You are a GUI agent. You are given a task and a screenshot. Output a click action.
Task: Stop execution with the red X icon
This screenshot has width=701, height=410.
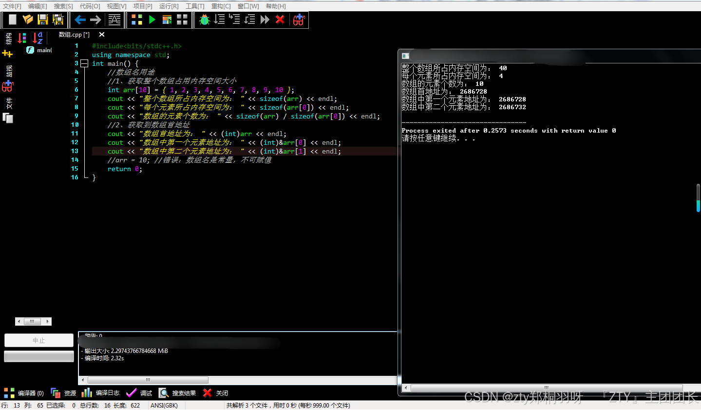click(x=280, y=20)
